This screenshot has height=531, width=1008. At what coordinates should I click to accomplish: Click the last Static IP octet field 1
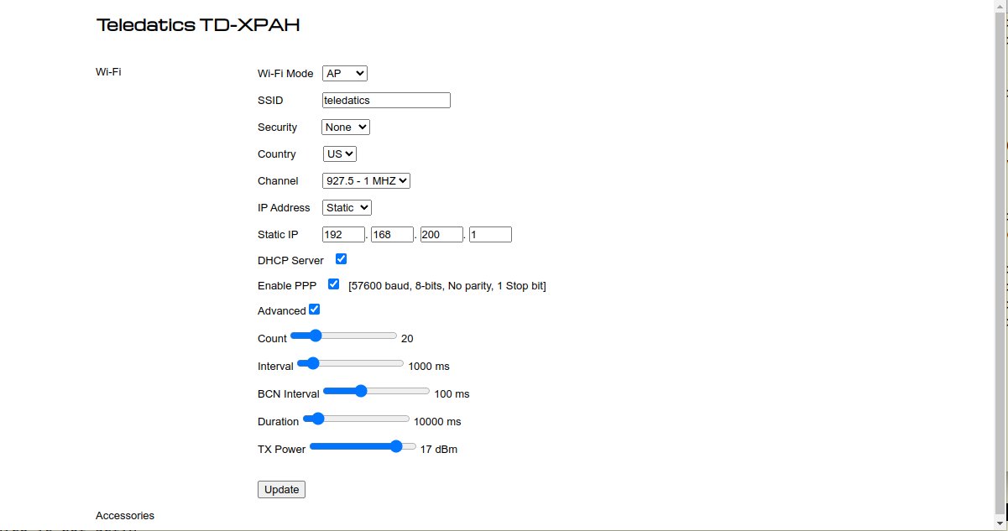[490, 235]
